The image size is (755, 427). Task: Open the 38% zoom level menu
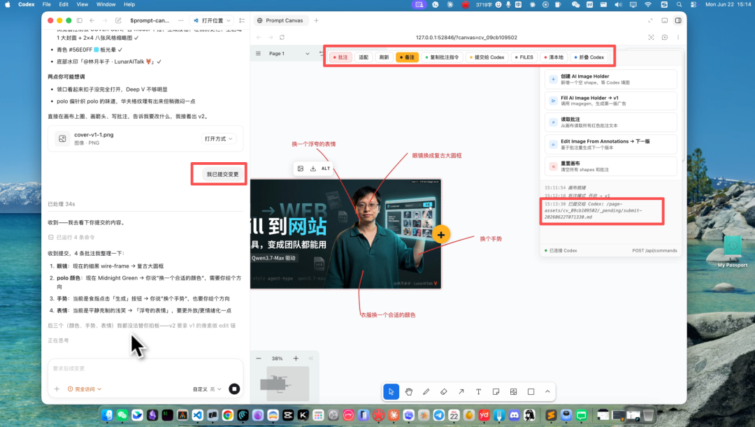277,358
